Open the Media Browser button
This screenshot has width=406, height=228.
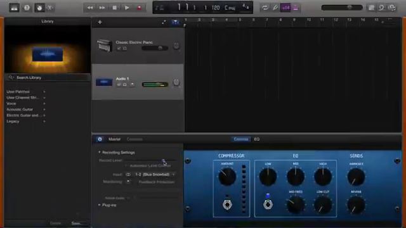392,8
